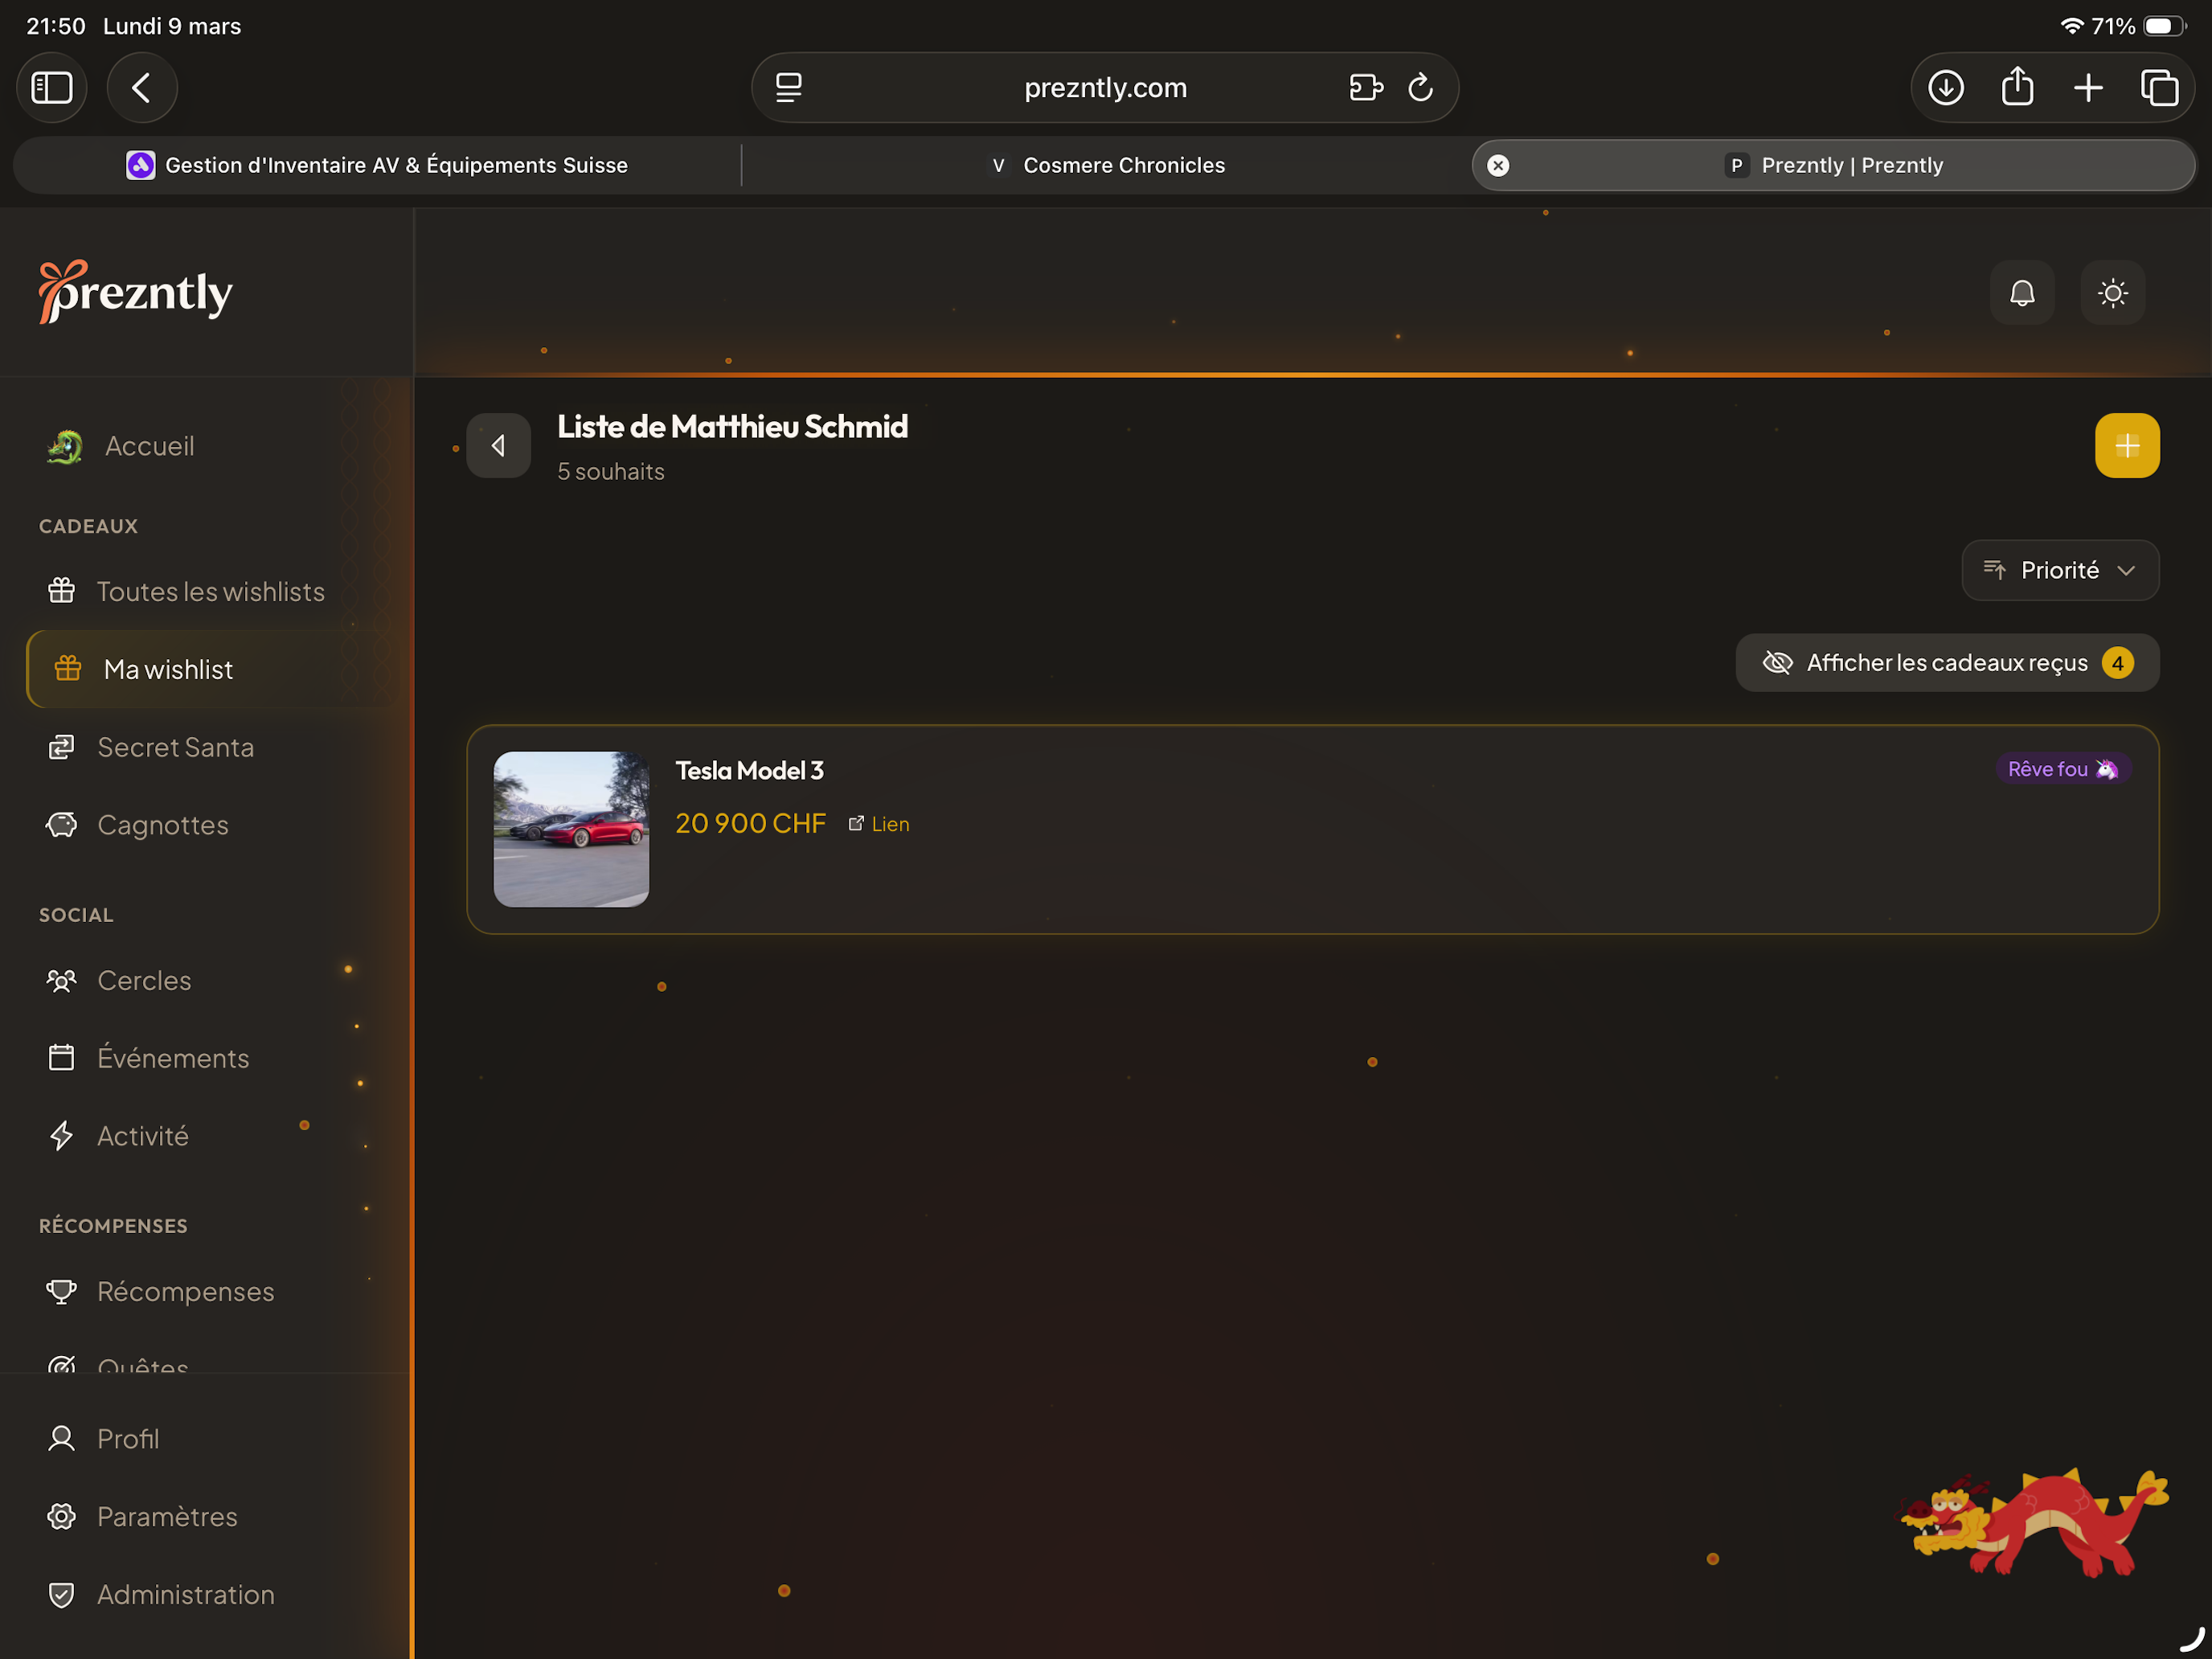Open the Lien link for Tesla
Image resolution: width=2212 pixels, height=1659 pixels.
[x=879, y=824]
